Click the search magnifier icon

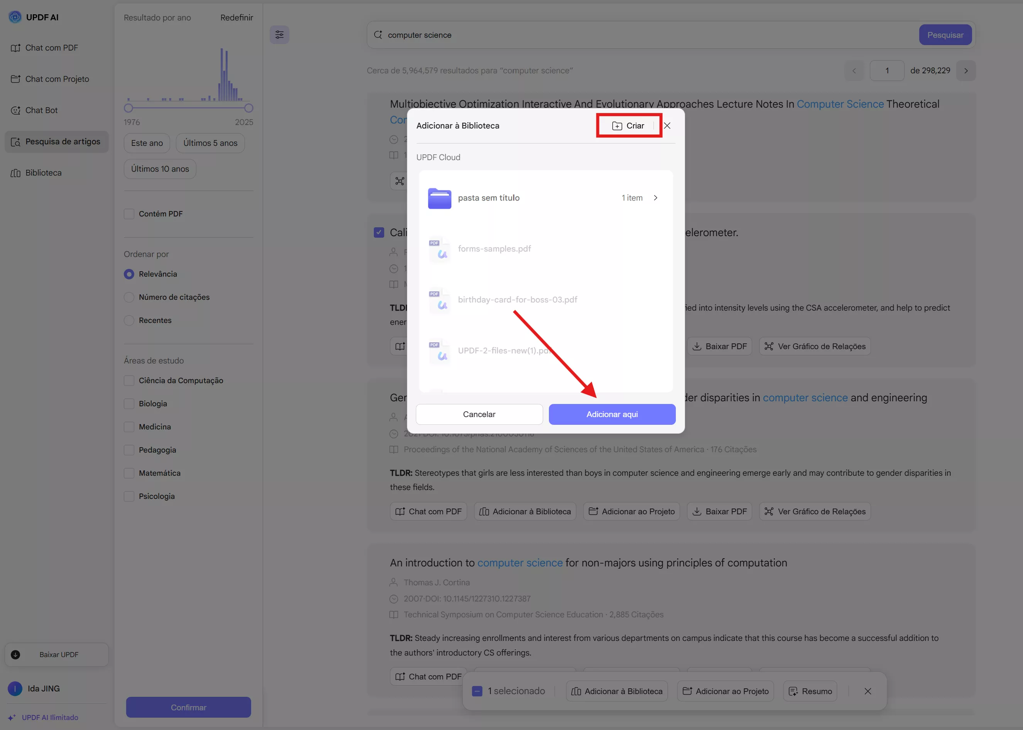click(378, 35)
